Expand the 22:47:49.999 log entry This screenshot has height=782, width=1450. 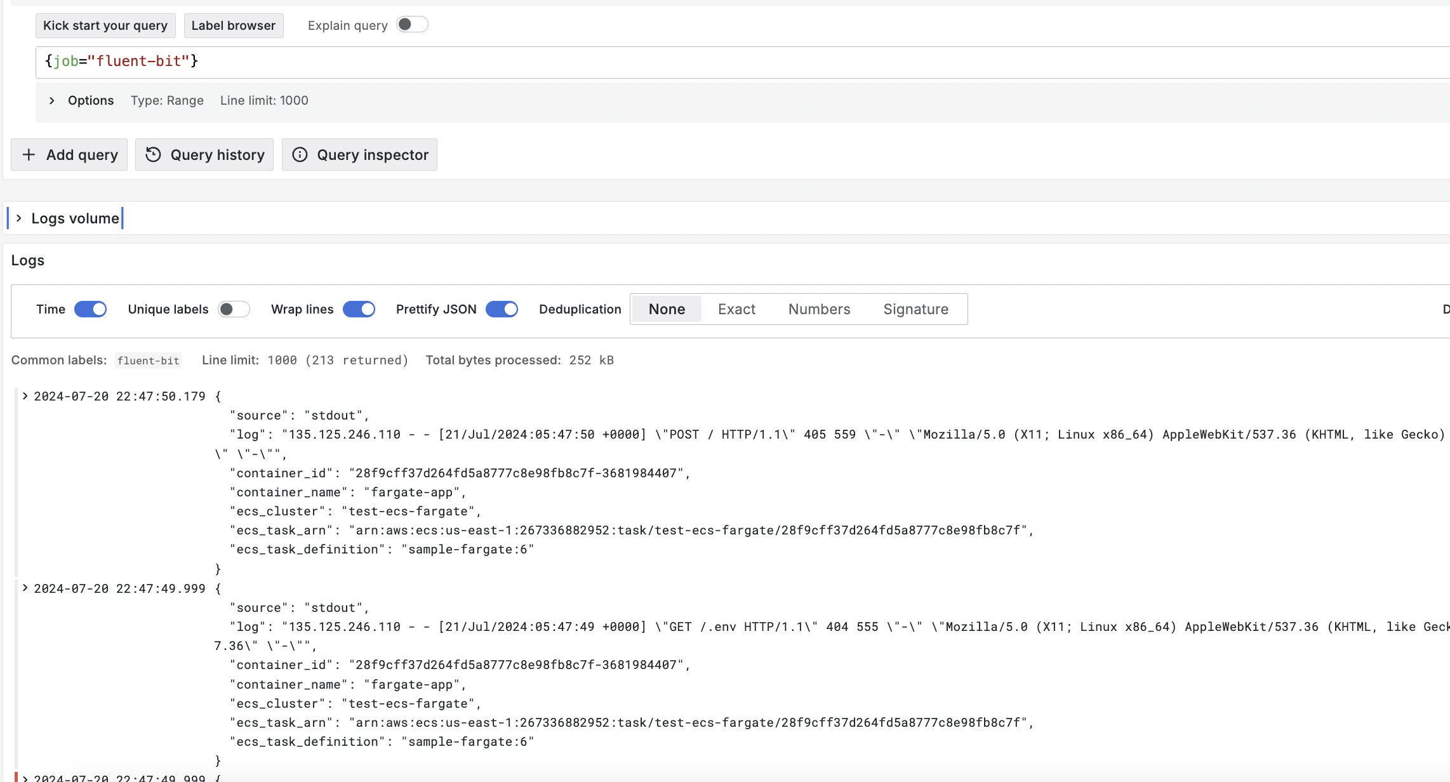tap(25, 588)
